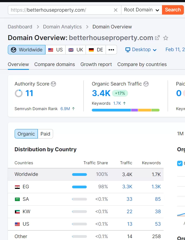
Task: Open SA traffic 33 link
Action: point(129,199)
